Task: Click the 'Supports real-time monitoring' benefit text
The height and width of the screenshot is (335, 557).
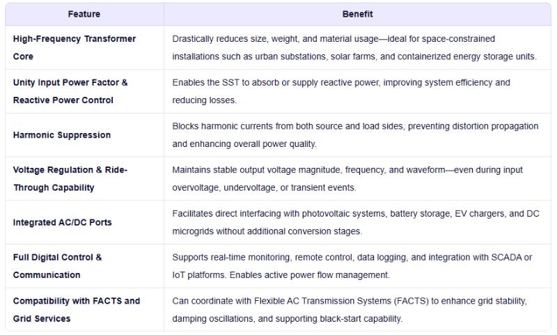Action: 231,257
